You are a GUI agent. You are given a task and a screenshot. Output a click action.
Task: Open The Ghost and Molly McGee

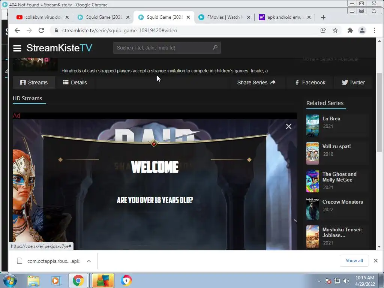tap(339, 177)
